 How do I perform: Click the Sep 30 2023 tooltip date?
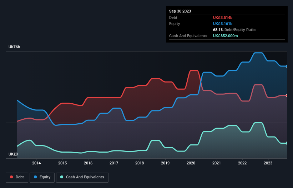point(180,11)
